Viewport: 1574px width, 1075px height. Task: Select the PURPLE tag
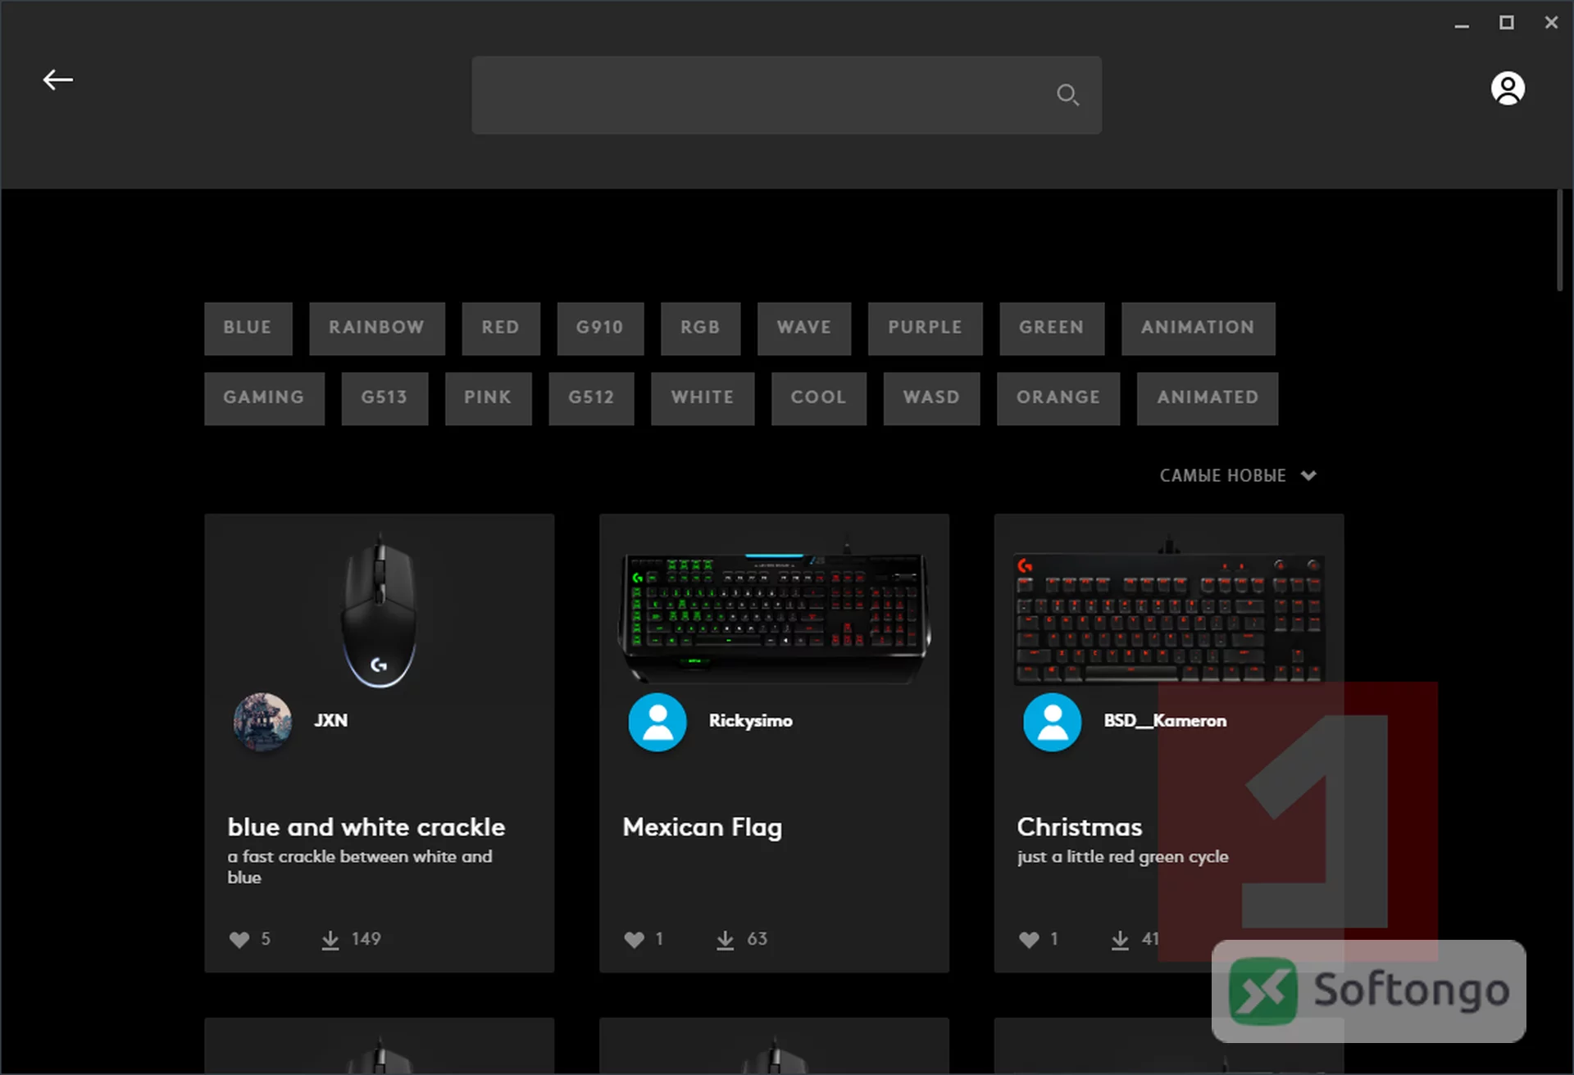(925, 329)
